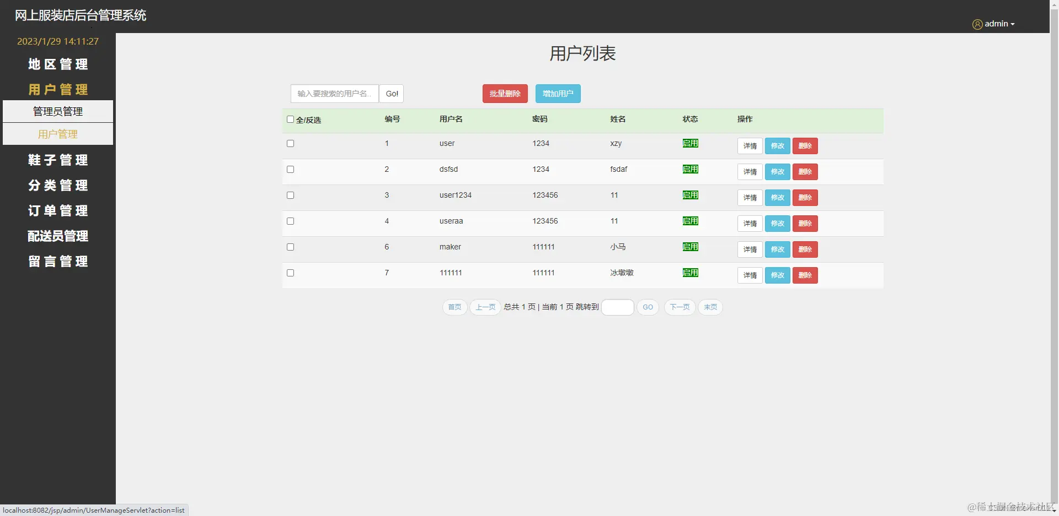Click the 编号 column header

click(x=392, y=119)
